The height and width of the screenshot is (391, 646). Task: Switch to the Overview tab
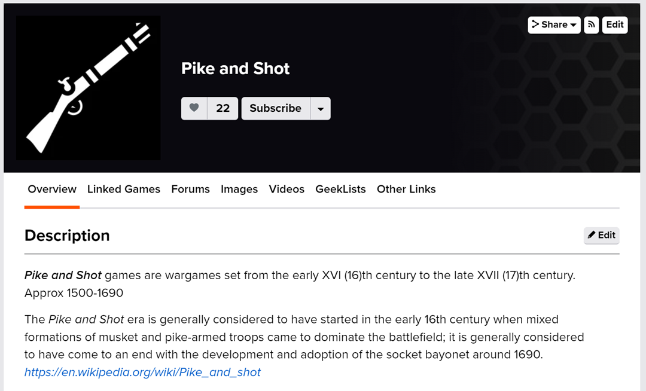[x=52, y=189]
